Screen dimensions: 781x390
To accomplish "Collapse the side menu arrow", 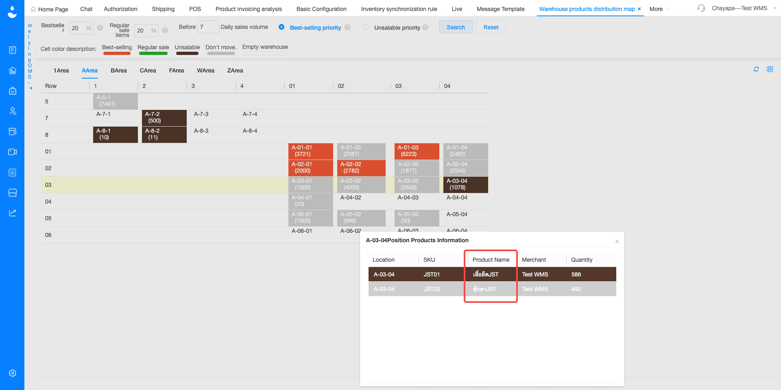I will (x=31, y=88).
